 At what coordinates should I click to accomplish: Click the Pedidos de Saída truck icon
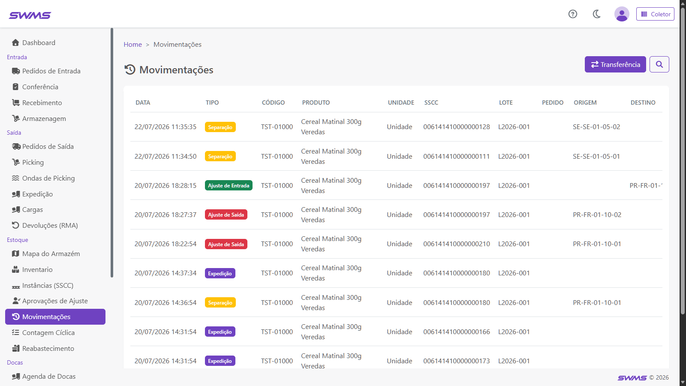pyautogui.click(x=16, y=146)
